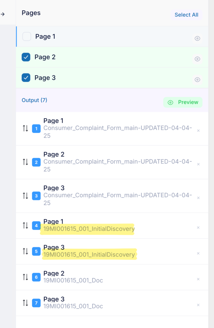Click the Pages panel heading

pos(31,13)
